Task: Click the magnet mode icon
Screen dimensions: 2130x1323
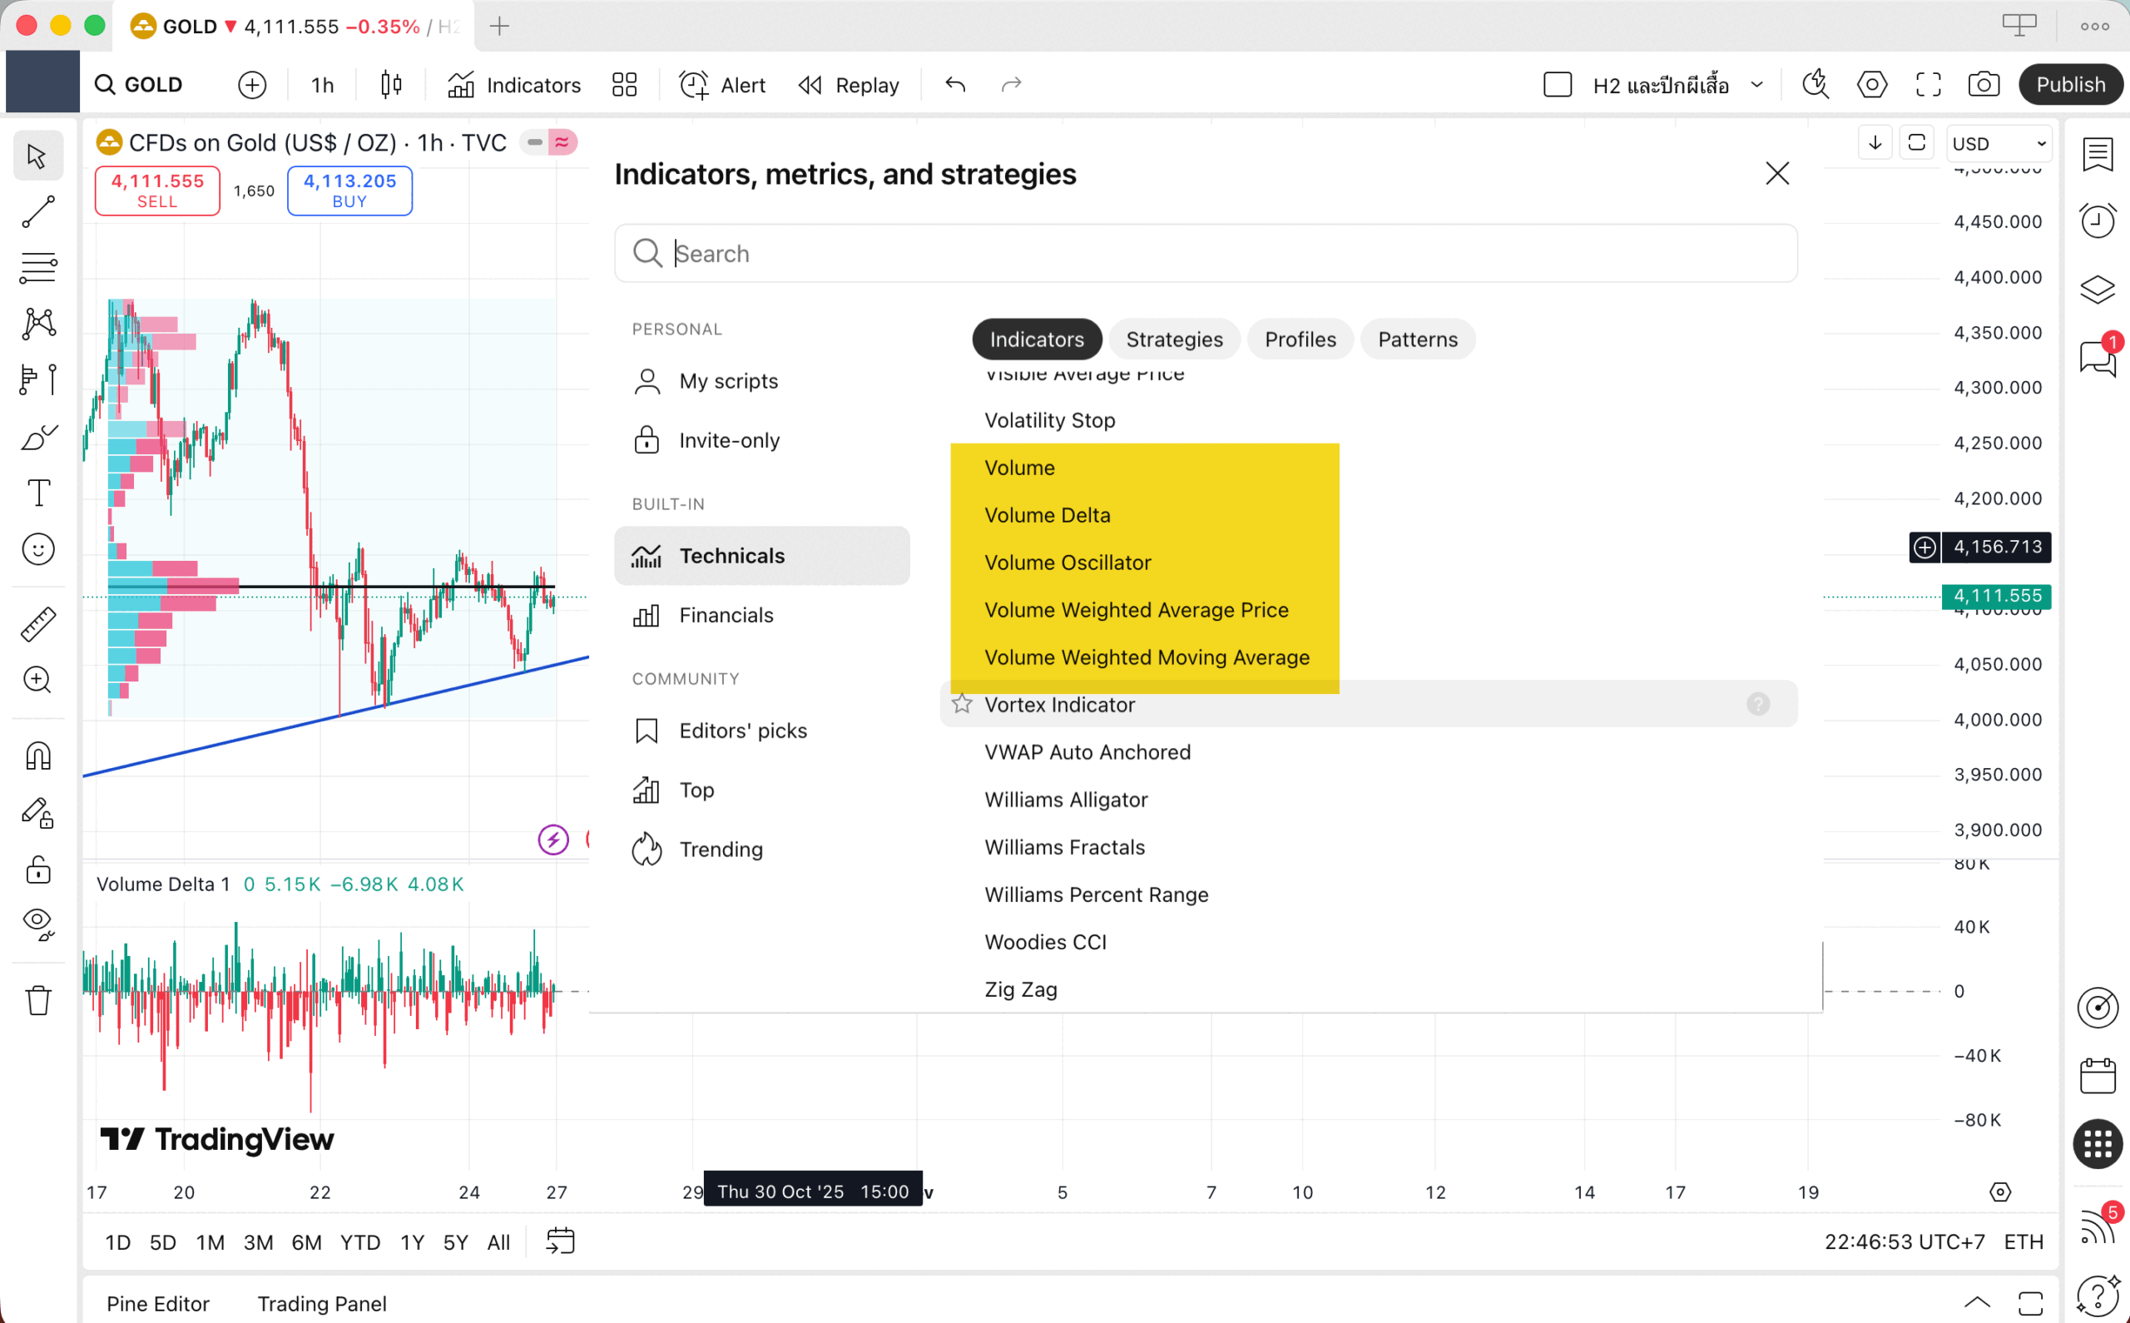Action: 37,756
